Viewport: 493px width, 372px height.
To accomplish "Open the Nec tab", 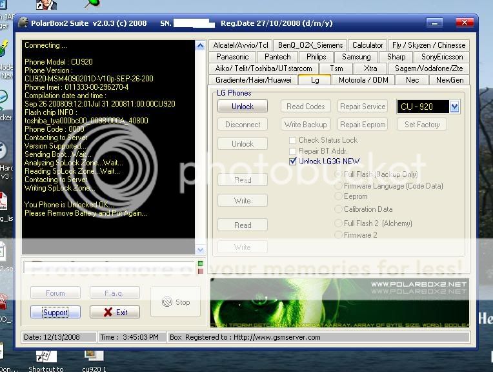I will (x=412, y=80).
